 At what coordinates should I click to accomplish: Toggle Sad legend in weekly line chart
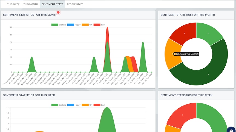pos(99,105)
